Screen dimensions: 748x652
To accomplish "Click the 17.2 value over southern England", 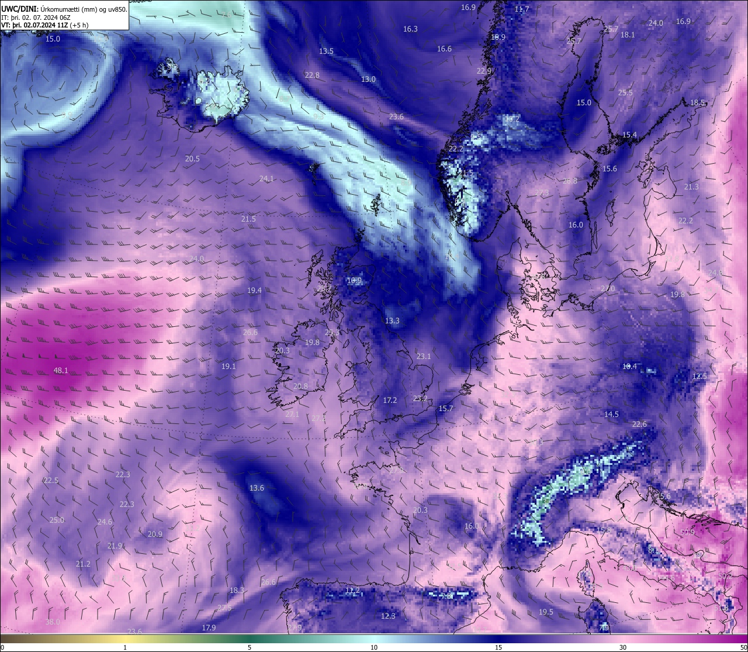I will point(390,401).
